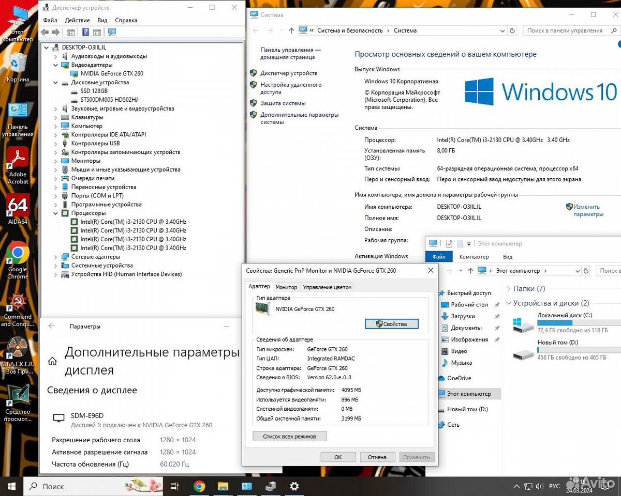Click Изменить параметры link in System window
The image size is (621, 496).
(588, 210)
